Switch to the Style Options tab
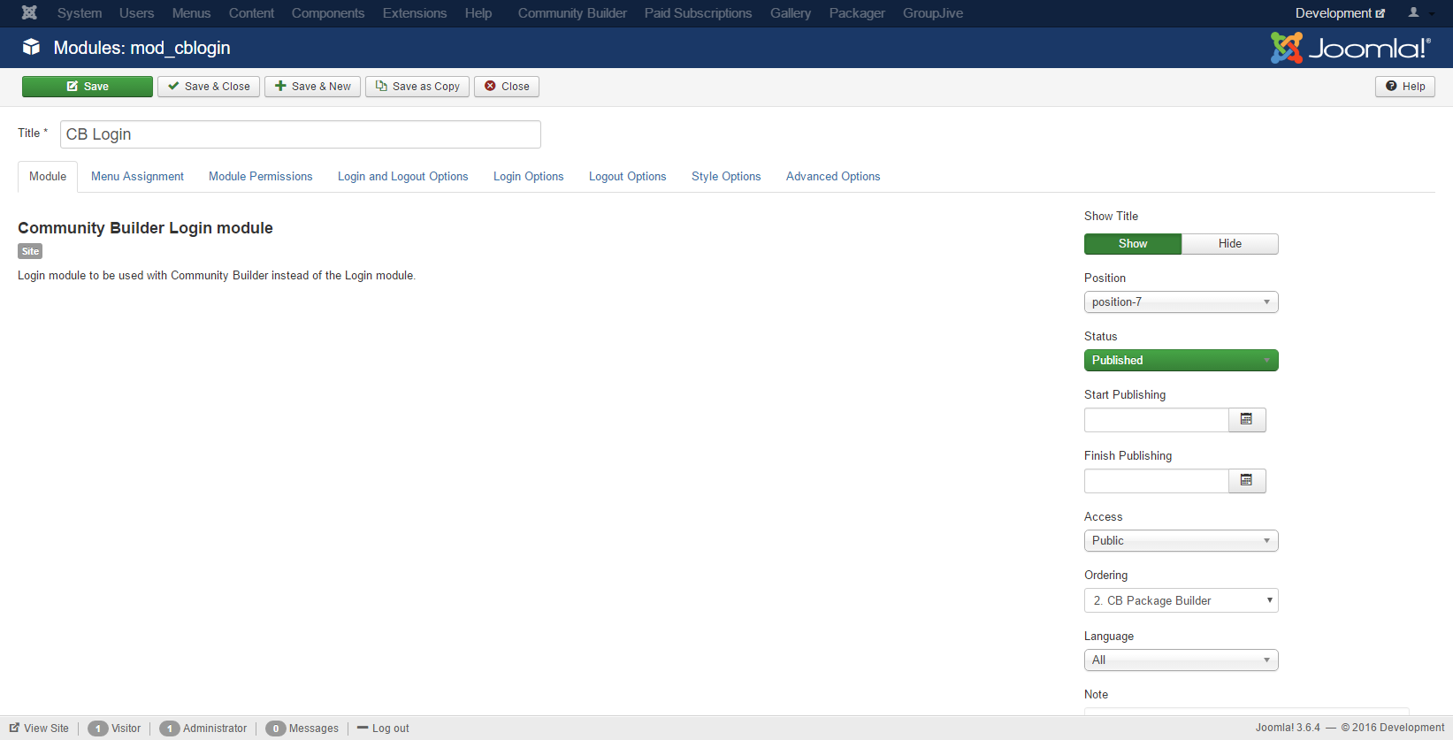The height and width of the screenshot is (740, 1453). click(726, 177)
